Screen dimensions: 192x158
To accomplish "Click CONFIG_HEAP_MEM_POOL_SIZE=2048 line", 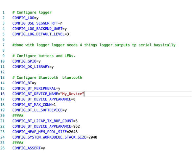I will tap(45, 132).
